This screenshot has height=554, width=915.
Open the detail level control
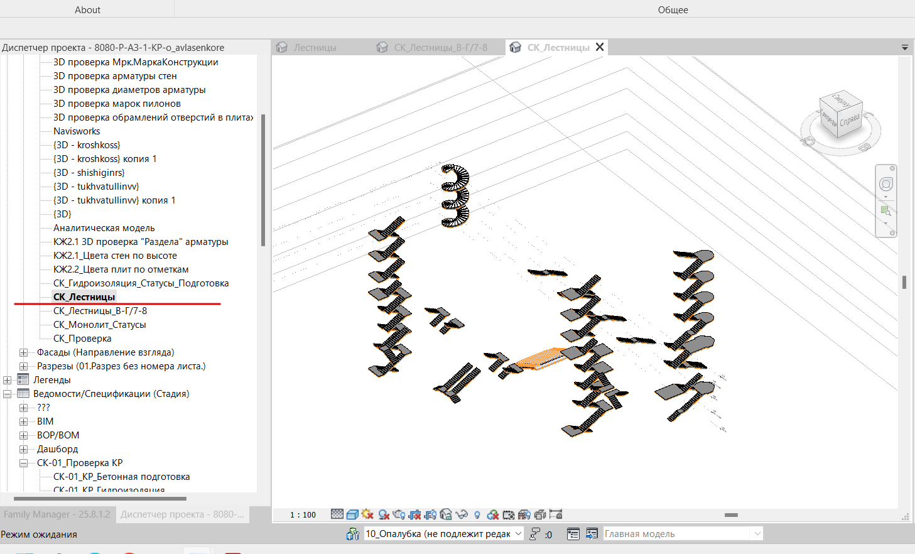[337, 514]
